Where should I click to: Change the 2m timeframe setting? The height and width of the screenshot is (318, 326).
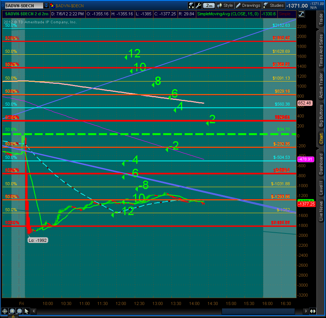[x=209, y=6]
